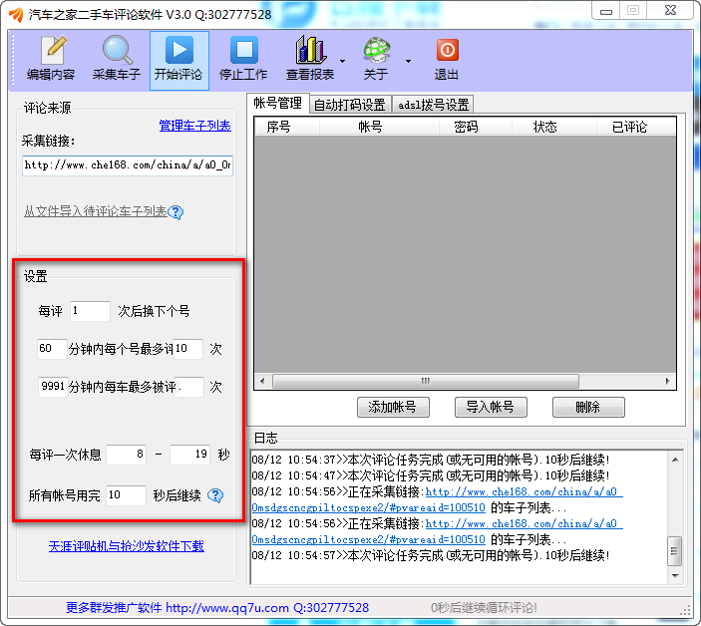
Task: Open the 编辑内容 edit content tool
Action: coord(51,60)
